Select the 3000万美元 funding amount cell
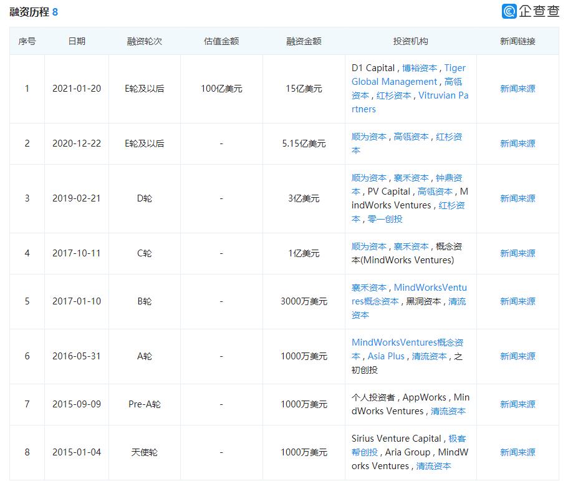 point(304,301)
